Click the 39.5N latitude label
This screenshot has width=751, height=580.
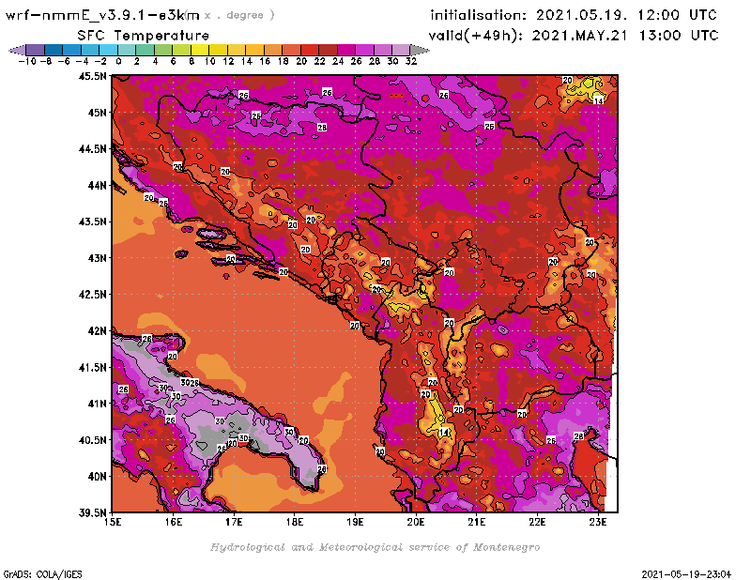click(93, 513)
